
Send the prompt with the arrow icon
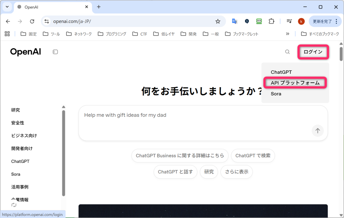pyautogui.click(x=318, y=131)
